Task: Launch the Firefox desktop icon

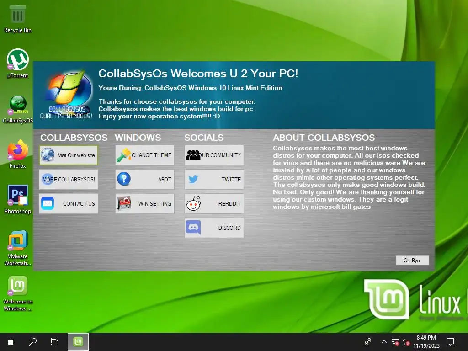Action: pyautogui.click(x=18, y=154)
